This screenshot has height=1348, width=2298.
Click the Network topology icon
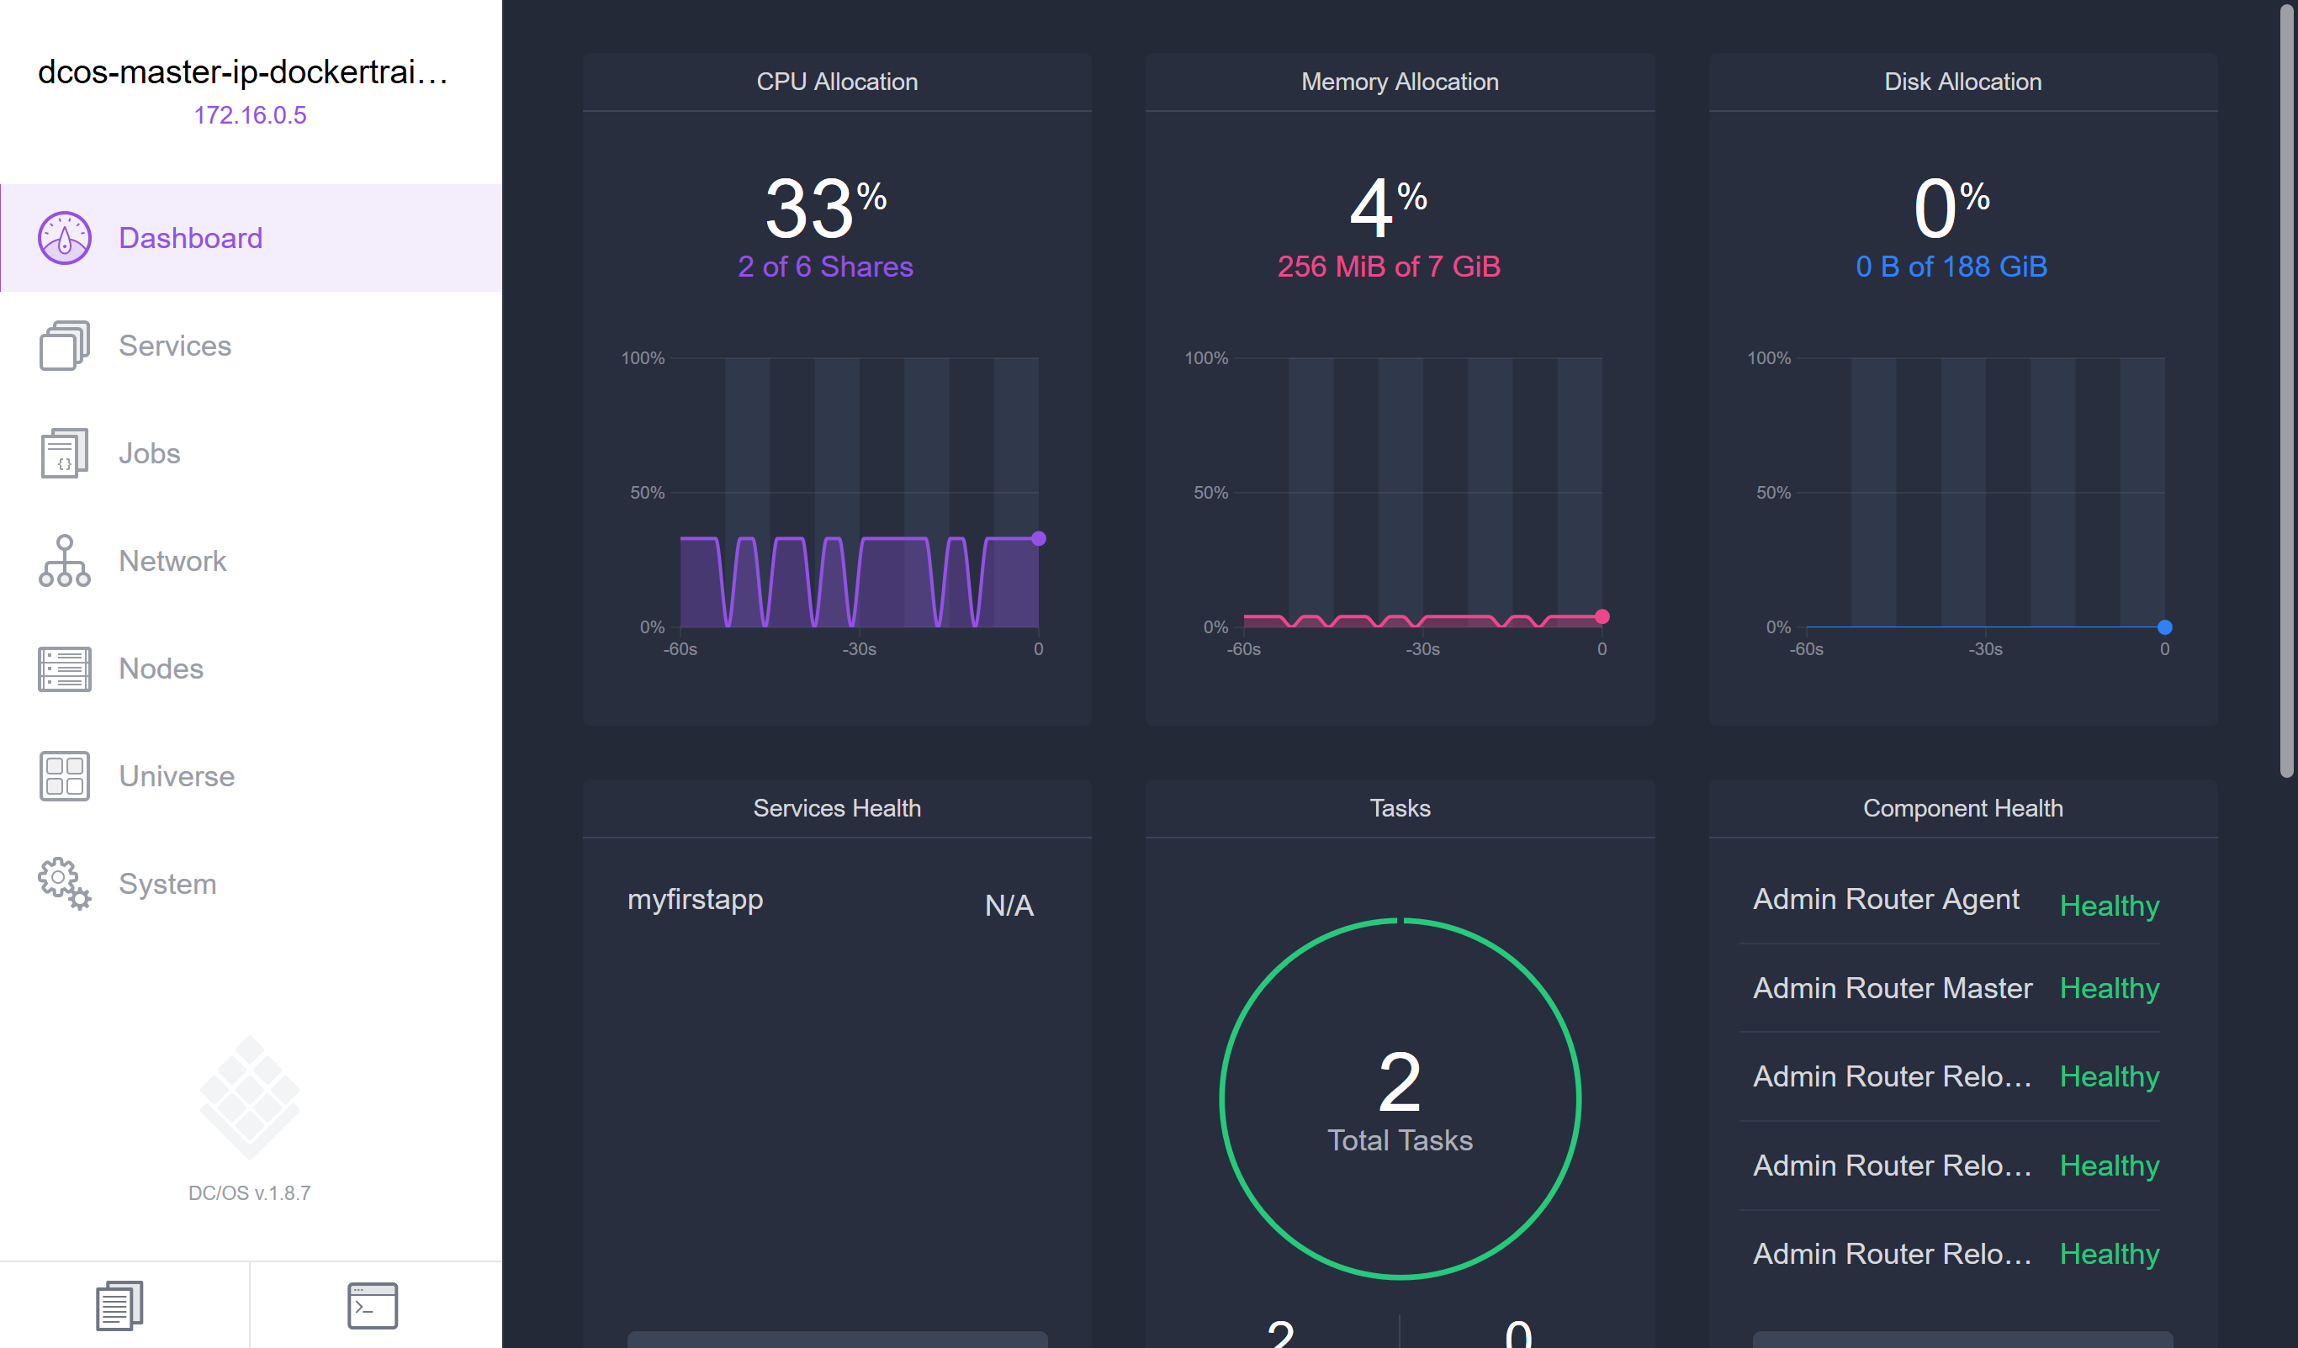(x=64, y=561)
